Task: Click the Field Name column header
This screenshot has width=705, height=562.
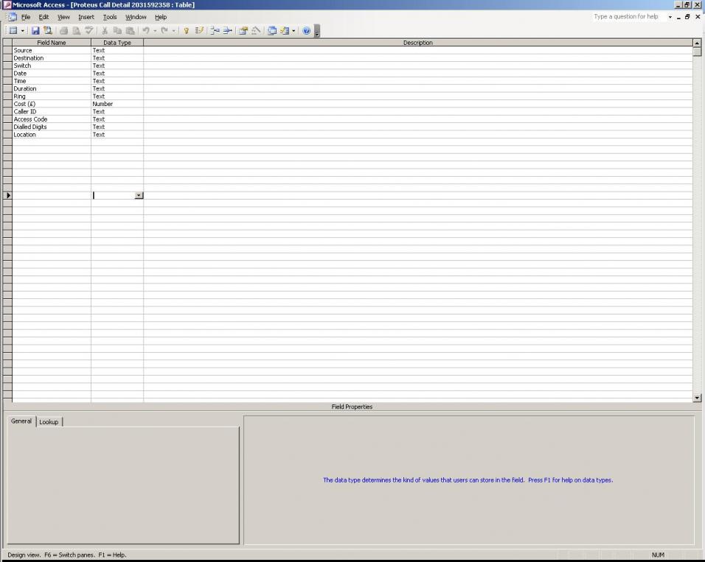Action: click(x=52, y=43)
